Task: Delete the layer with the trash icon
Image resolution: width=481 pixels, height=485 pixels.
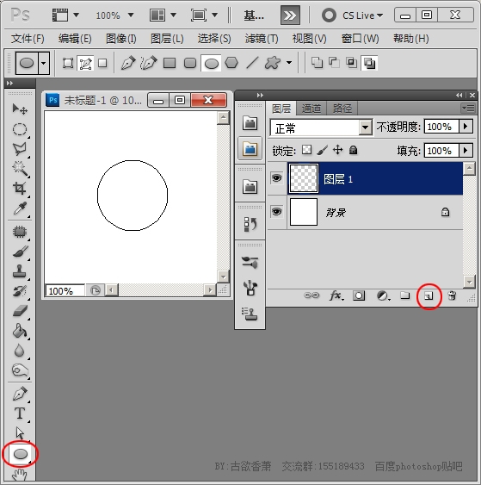Action: pos(452,295)
